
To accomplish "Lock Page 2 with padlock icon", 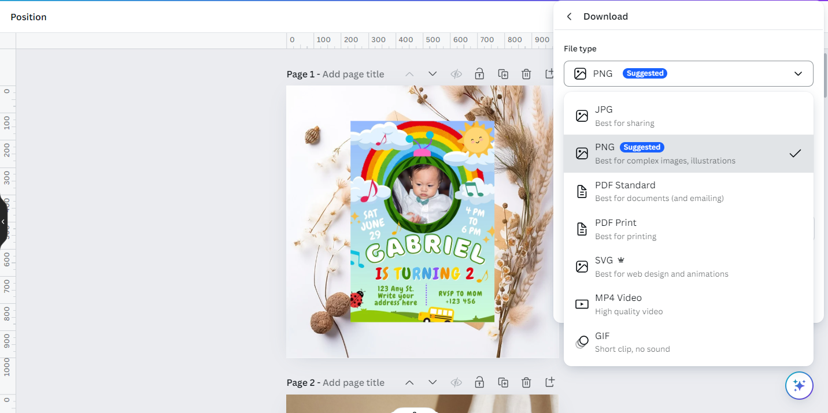I will pos(479,382).
